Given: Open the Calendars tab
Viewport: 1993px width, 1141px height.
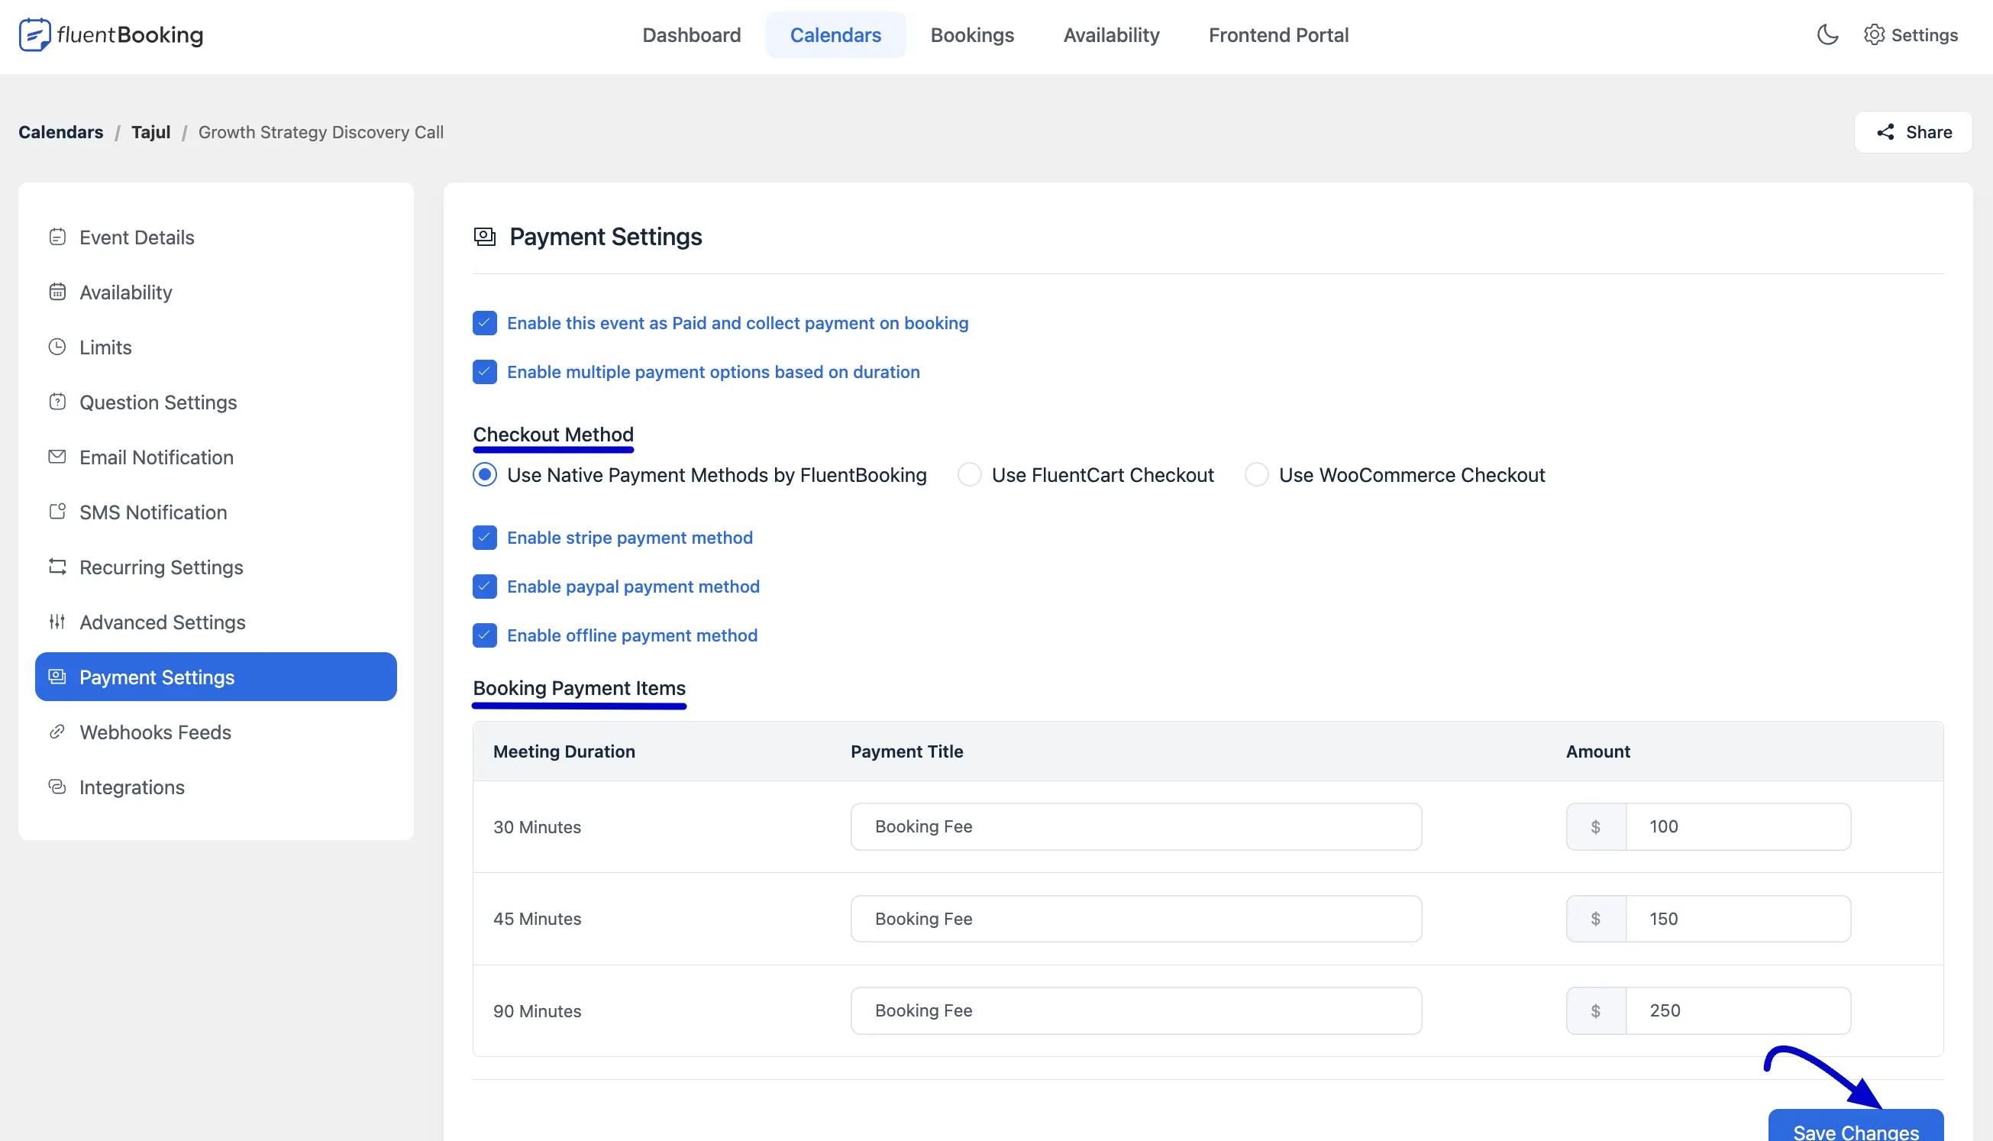Looking at the screenshot, I should pyautogui.click(x=835, y=34).
